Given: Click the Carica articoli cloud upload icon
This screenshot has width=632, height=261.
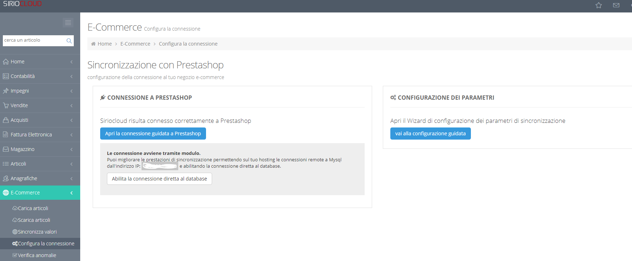Looking at the screenshot, I should tap(15, 208).
